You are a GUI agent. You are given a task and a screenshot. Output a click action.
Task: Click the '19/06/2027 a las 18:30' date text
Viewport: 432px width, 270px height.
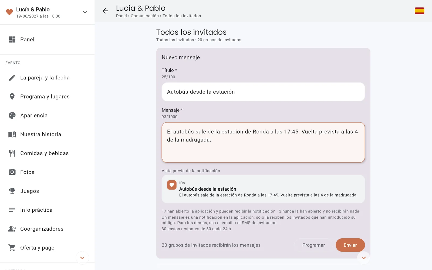[38, 16]
